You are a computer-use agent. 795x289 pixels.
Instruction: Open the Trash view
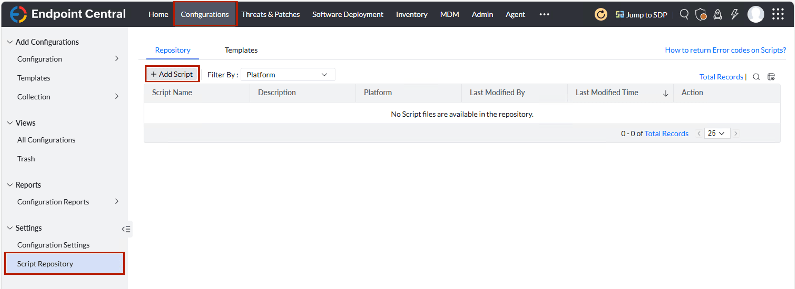(x=26, y=159)
